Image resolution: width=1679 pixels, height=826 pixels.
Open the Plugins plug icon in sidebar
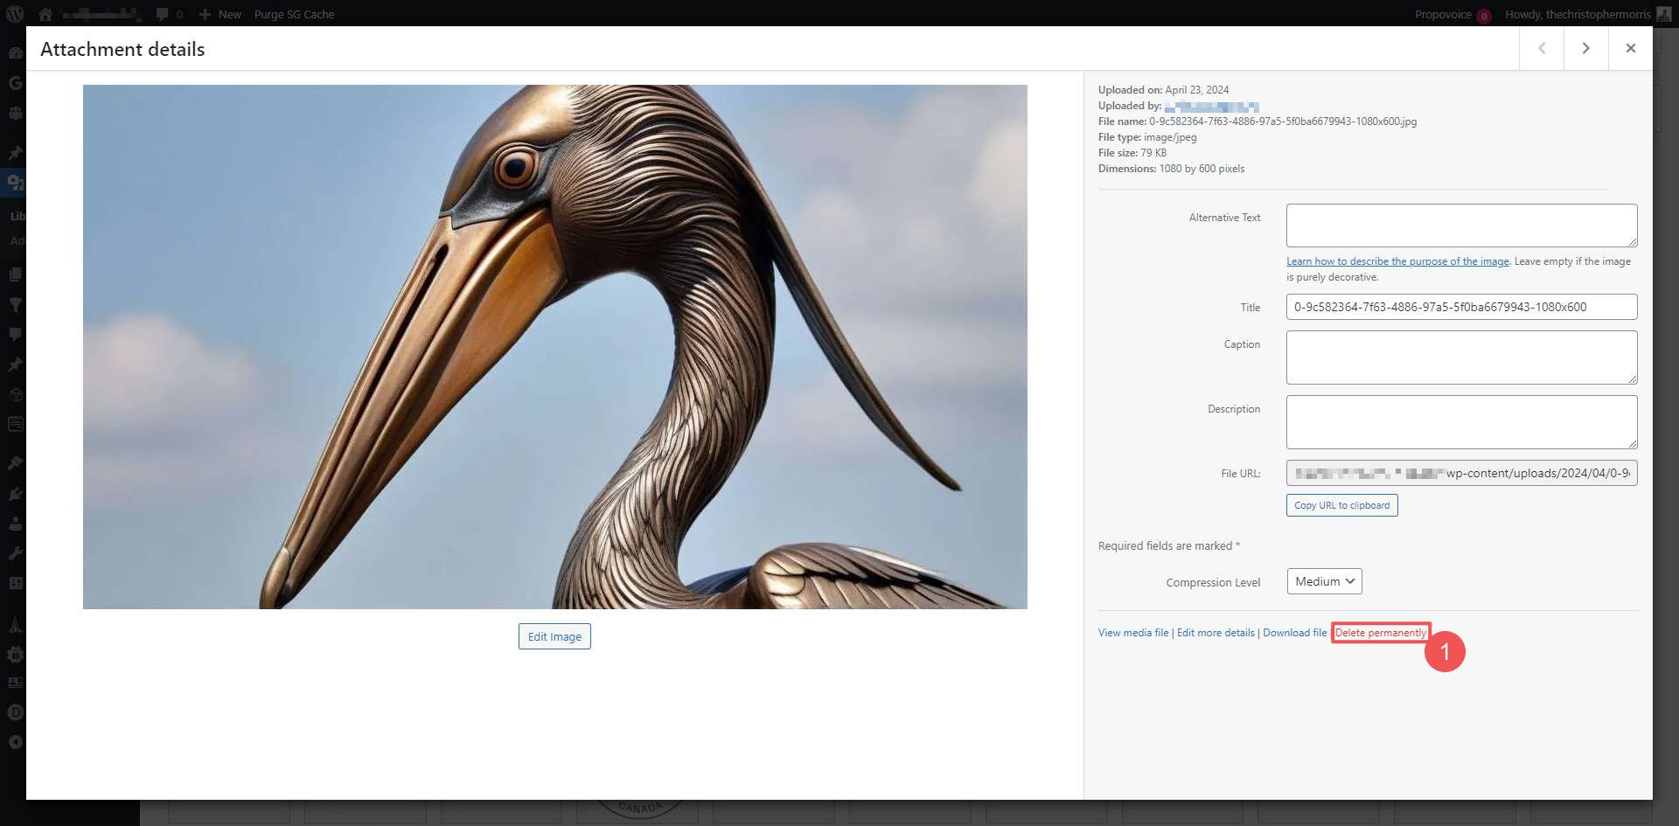(15, 492)
